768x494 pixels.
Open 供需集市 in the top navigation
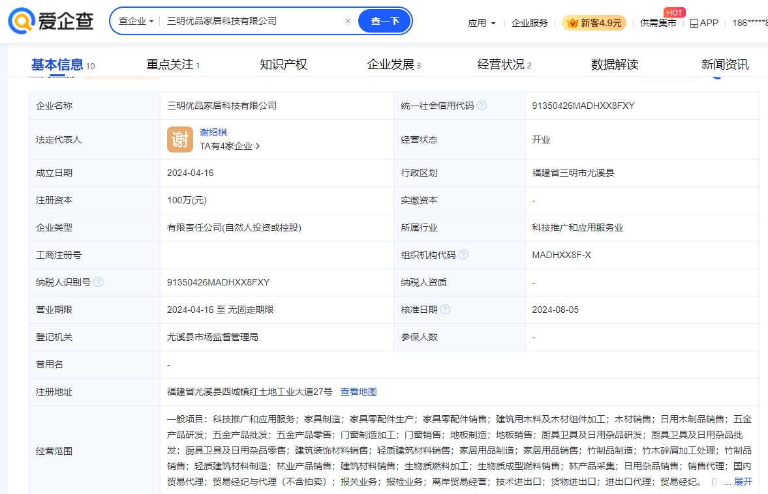(x=658, y=23)
